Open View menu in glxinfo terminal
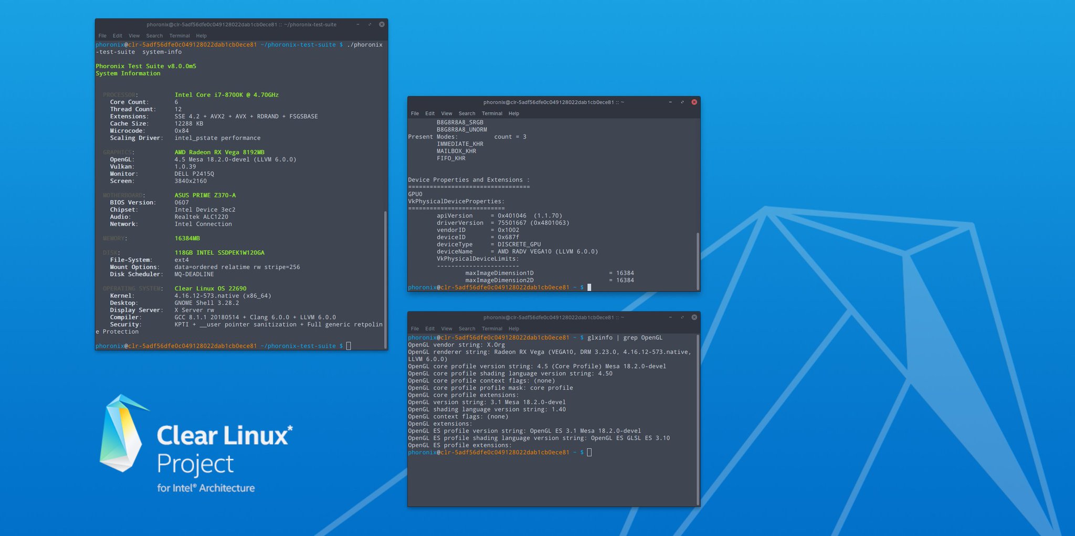1075x536 pixels. coord(447,329)
